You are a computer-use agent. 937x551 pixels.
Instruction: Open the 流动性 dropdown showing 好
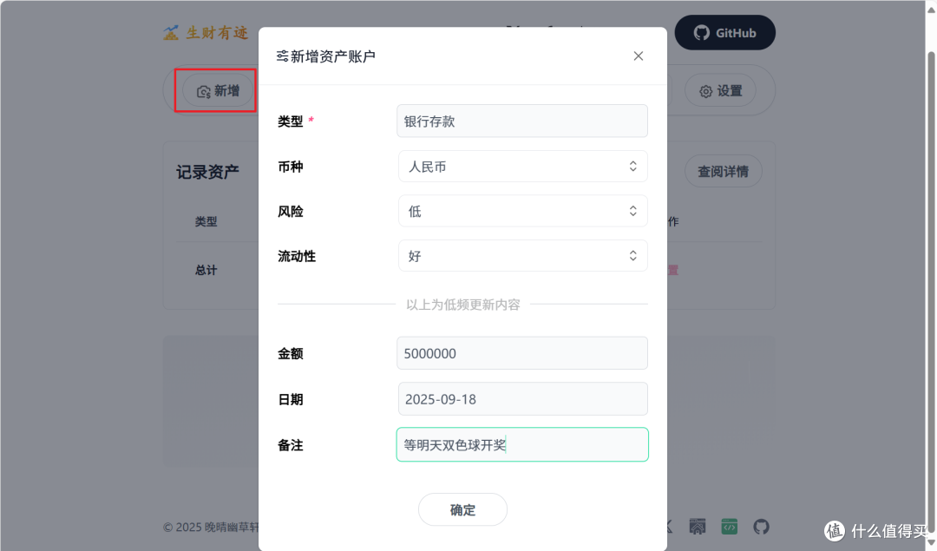click(523, 256)
